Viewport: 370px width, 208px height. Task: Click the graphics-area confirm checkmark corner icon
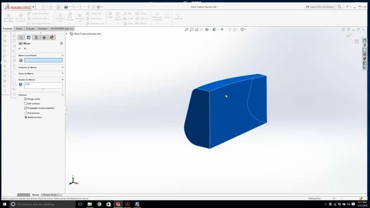[348, 35]
